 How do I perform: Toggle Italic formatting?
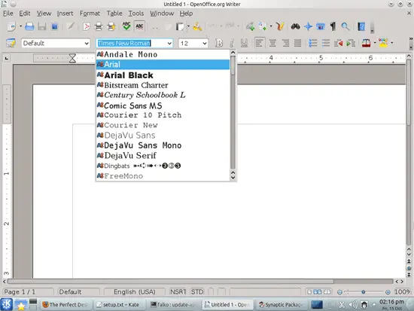(x=232, y=43)
